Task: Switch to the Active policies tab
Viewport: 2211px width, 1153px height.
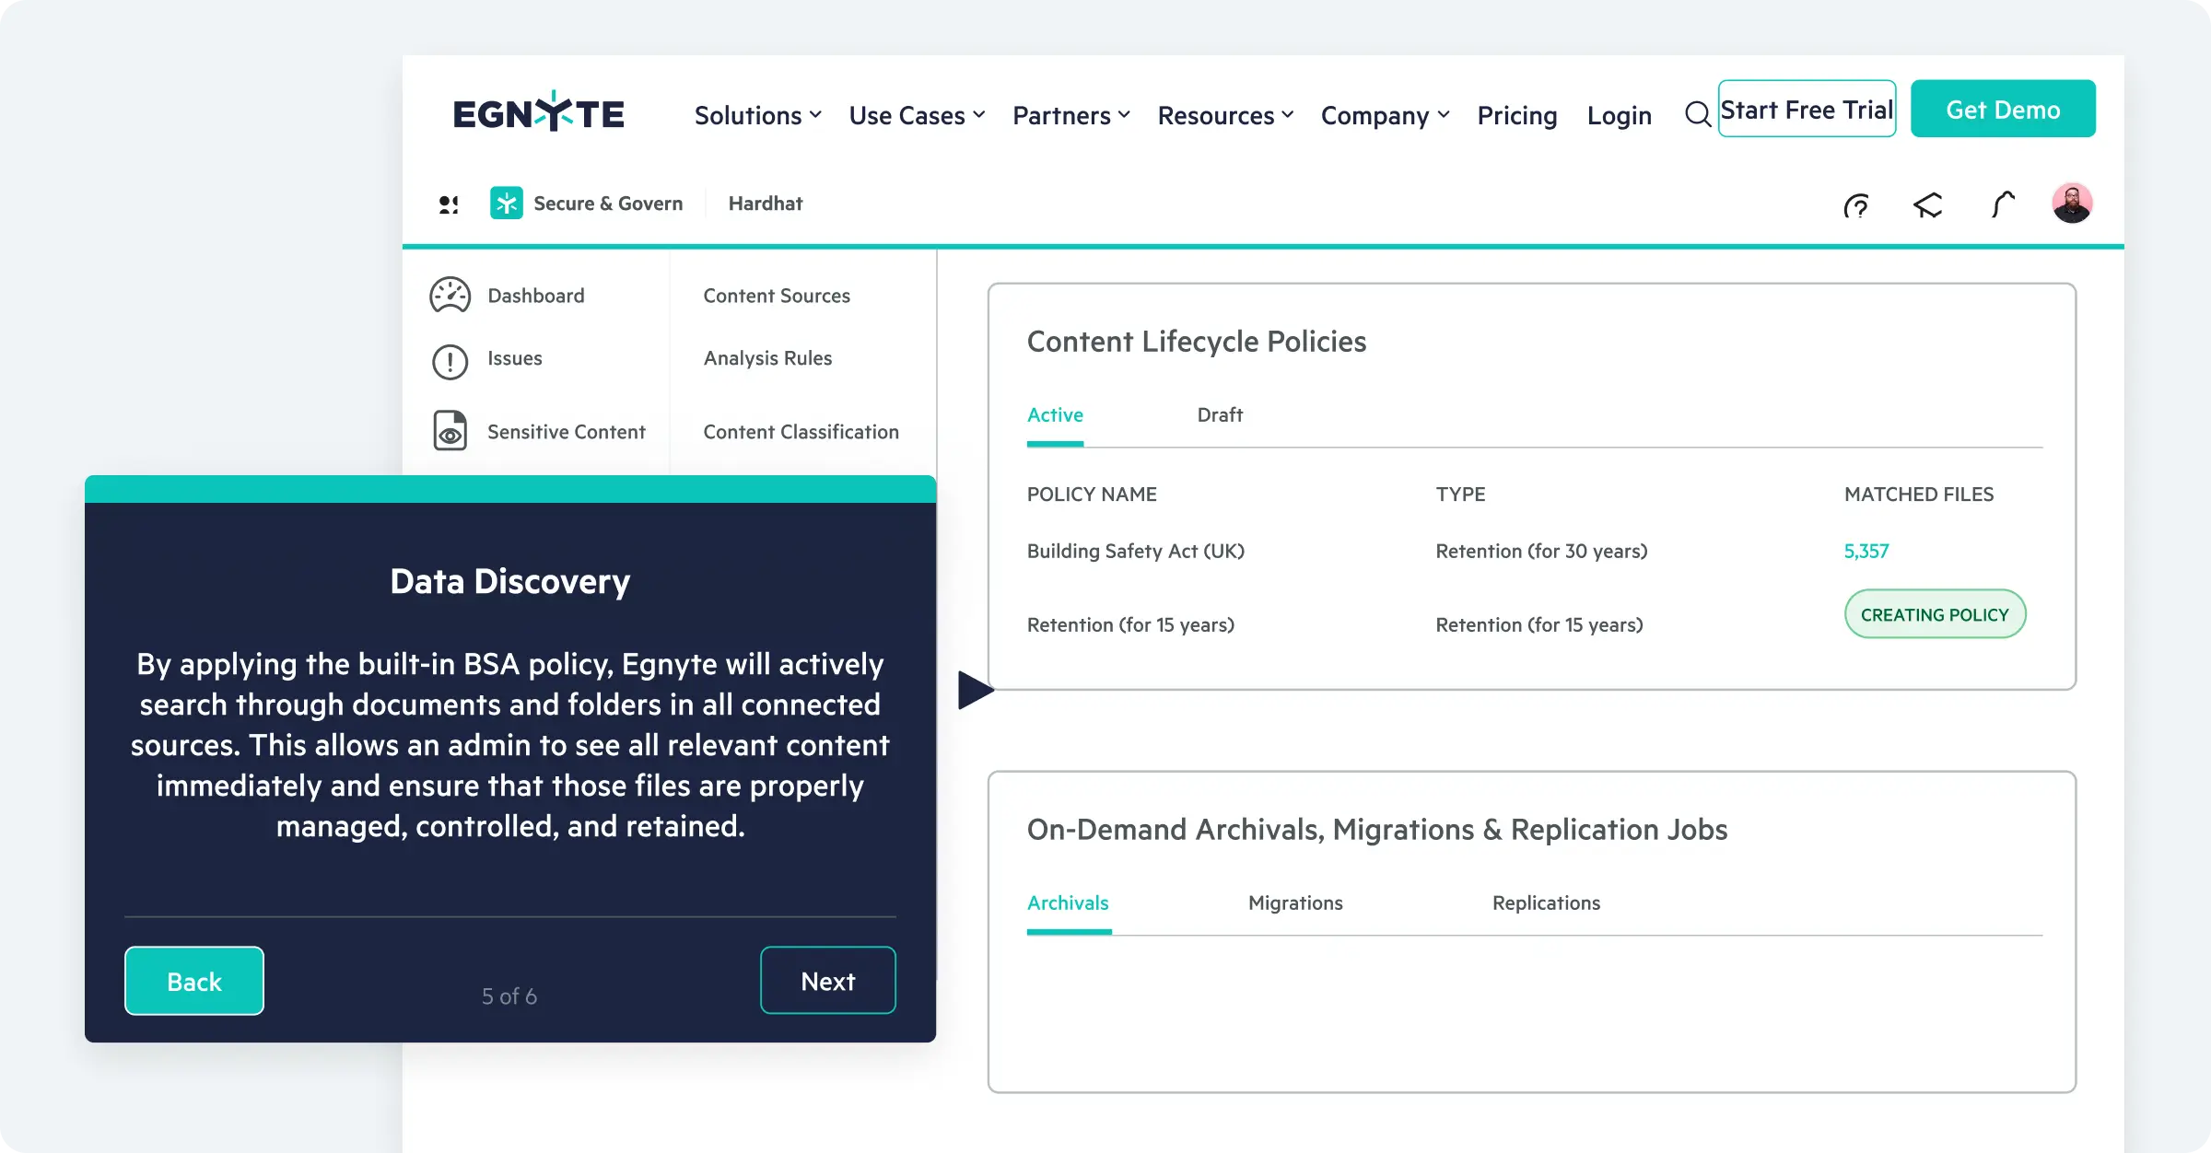Action: coord(1055,415)
